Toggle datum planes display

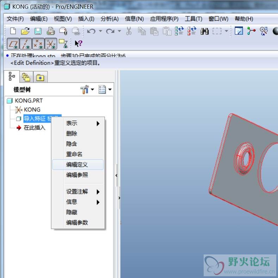tap(13, 44)
